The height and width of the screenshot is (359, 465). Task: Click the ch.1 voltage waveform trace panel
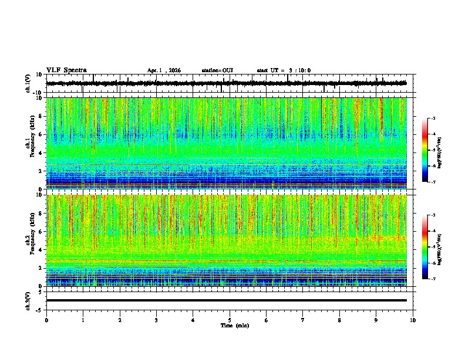click(231, 83)
